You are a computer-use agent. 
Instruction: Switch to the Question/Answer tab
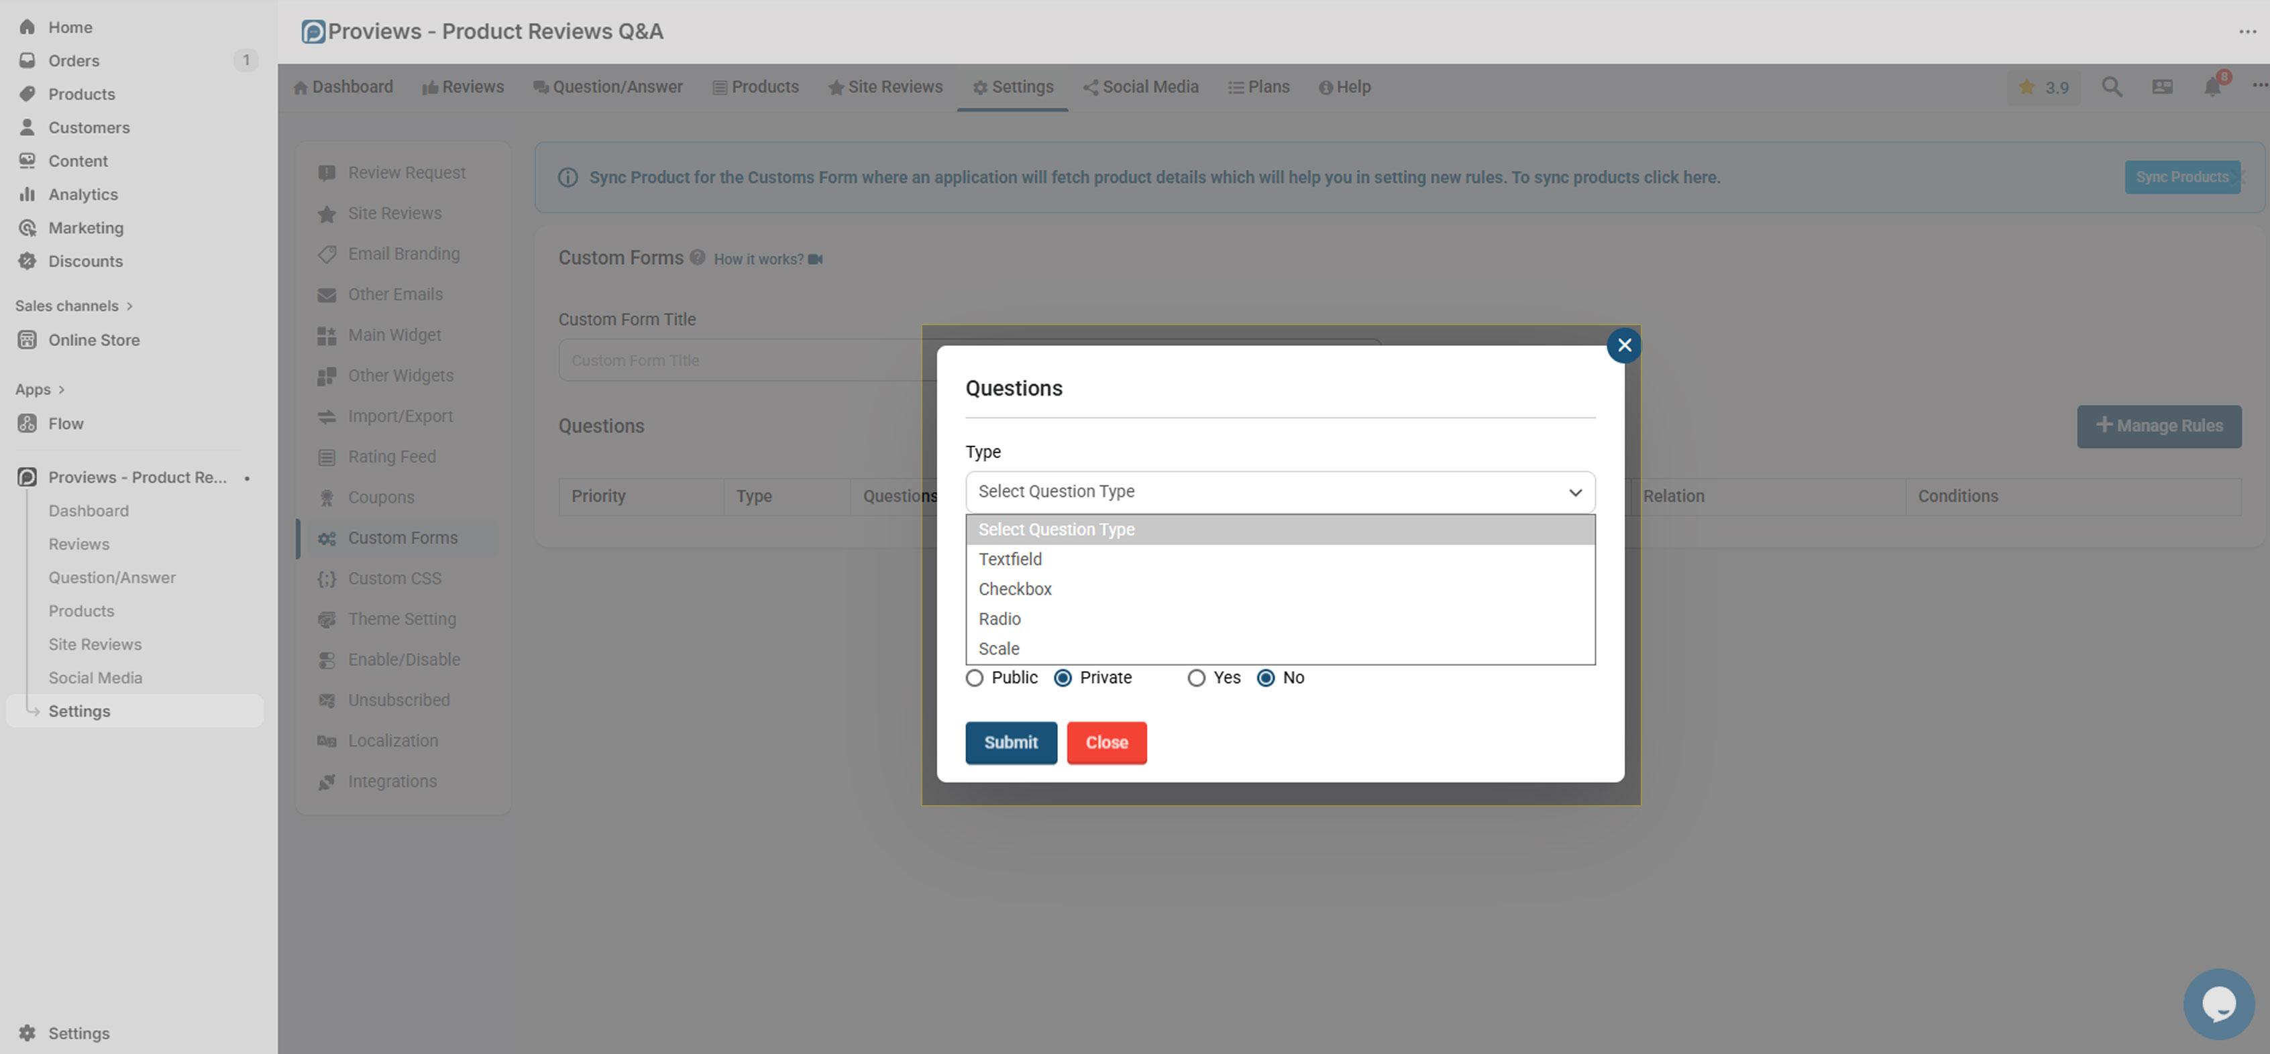point(607,86)
